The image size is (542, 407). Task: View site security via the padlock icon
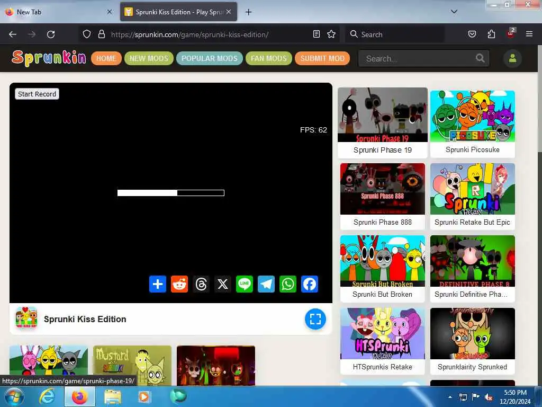(101, 34)
